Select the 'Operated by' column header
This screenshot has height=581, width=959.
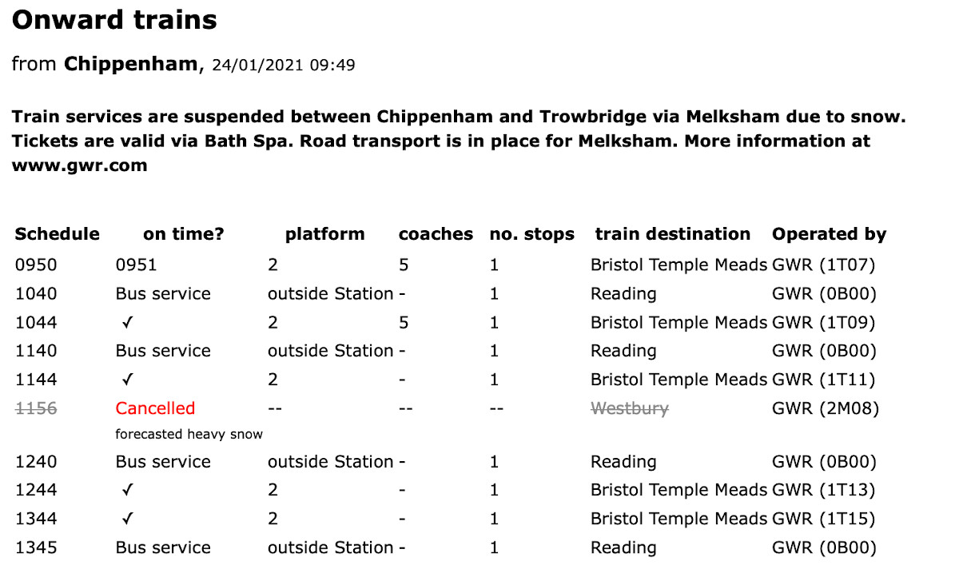829,234
